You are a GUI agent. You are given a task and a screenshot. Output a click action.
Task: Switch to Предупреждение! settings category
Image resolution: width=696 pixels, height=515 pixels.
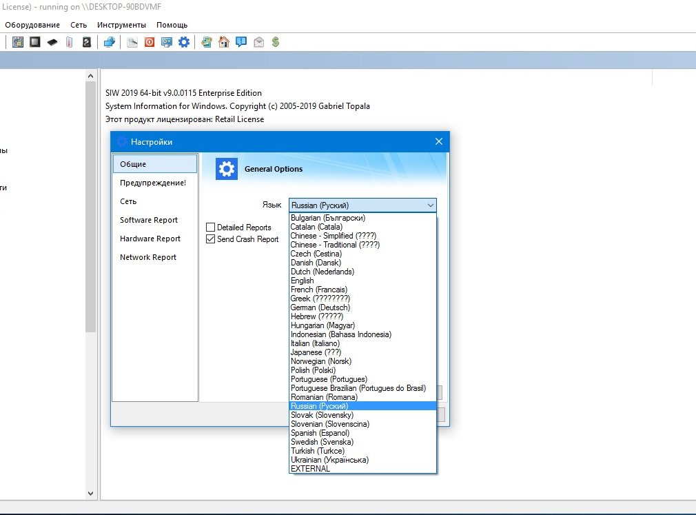[x=155, y=183]
